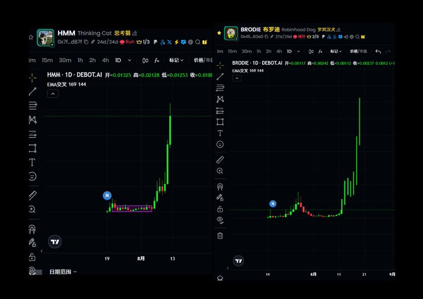Select 1D timeframe on the HMM chart

click(118, 60)
